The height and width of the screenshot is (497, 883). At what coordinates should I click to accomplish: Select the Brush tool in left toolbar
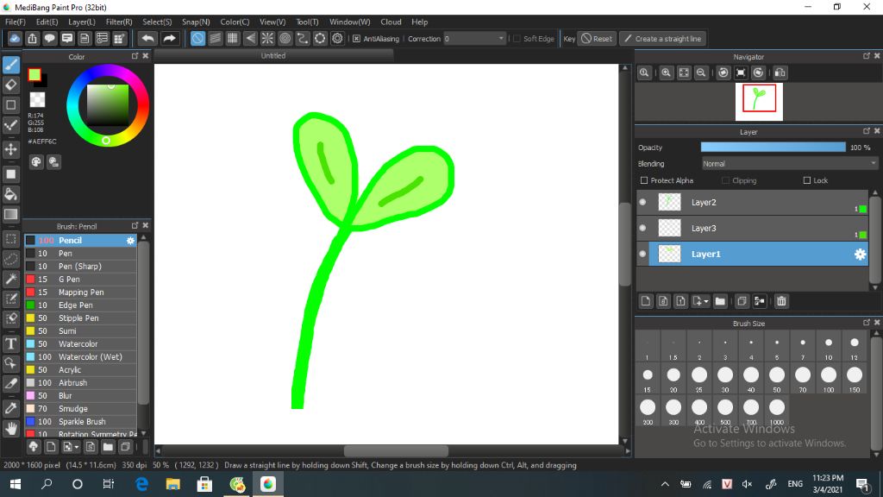[x=10, y=65]
